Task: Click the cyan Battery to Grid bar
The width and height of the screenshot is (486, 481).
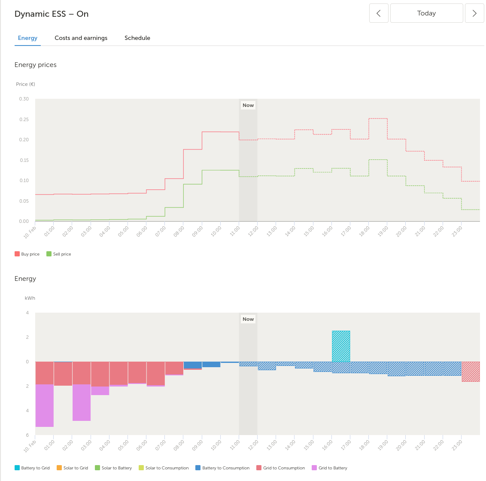Action: [x=341, y=346]
